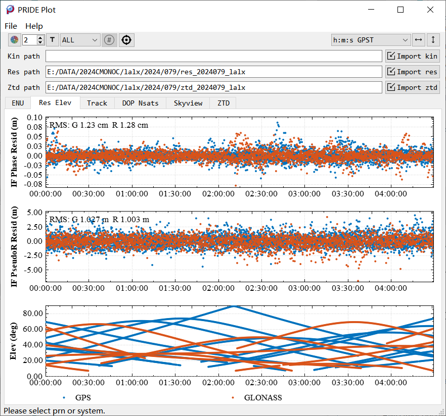Switch to the ENU tab
446x416 pixels.
[18, 103]
